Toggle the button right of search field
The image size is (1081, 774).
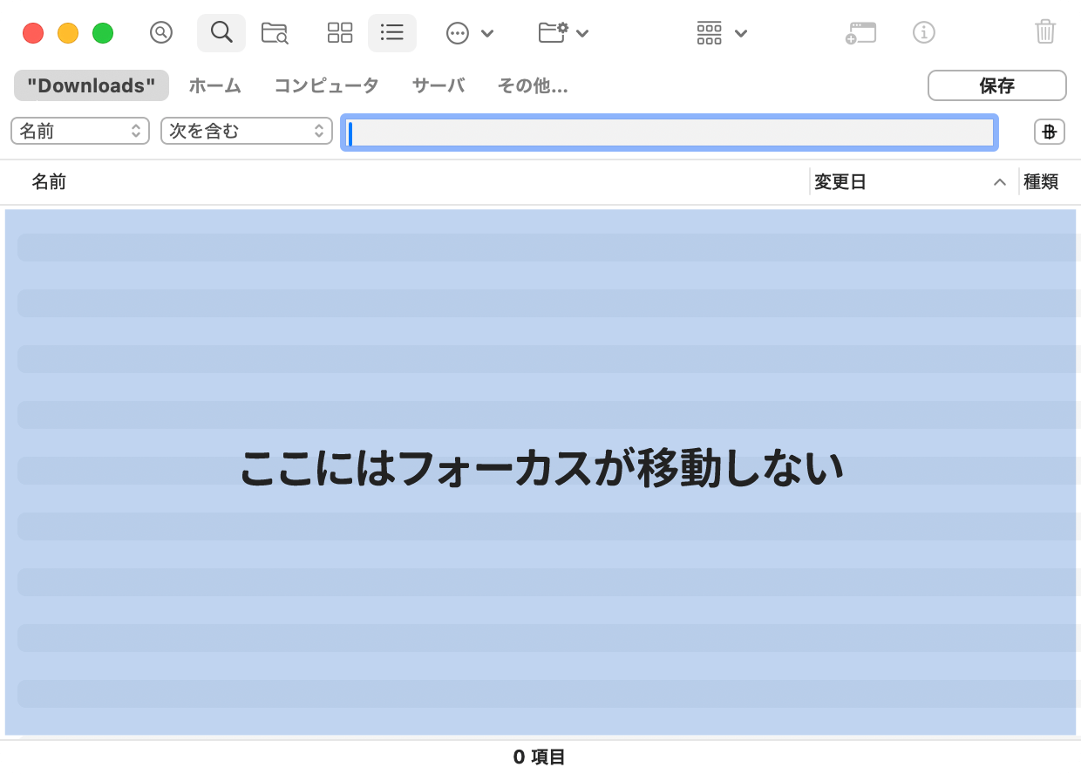tap(1049, 132)
